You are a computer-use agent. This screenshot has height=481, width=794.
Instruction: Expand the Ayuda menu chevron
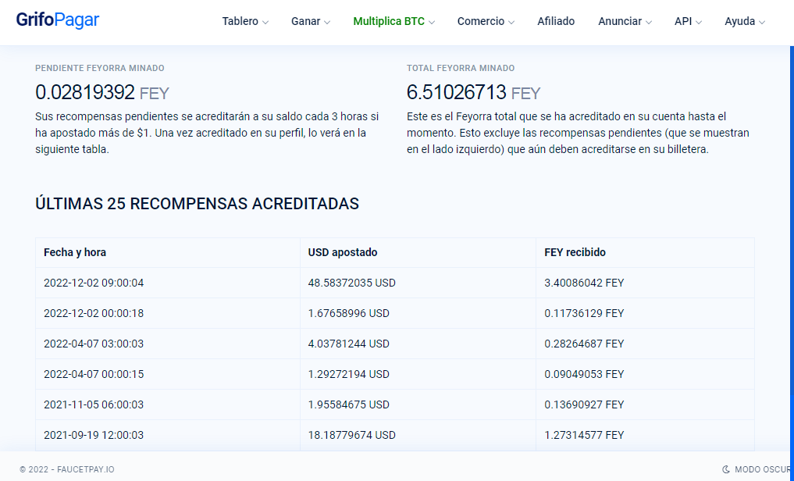[762, 23]
